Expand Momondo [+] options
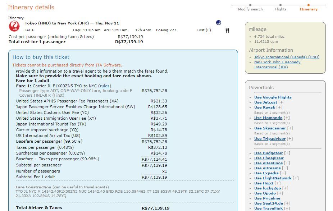Image resolution: width=333 pixels, height=211 pixels. (287, 118)
